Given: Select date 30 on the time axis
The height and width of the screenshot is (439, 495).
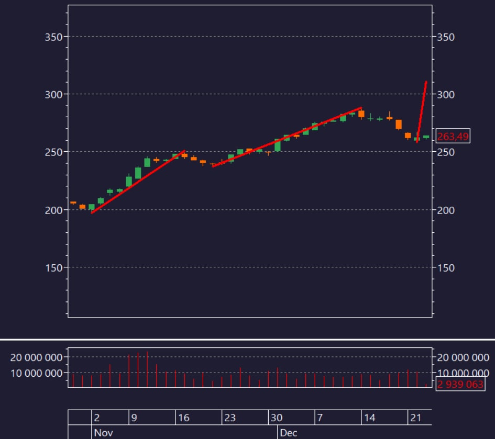Looking at the screenshot, I should pos(277,418).
